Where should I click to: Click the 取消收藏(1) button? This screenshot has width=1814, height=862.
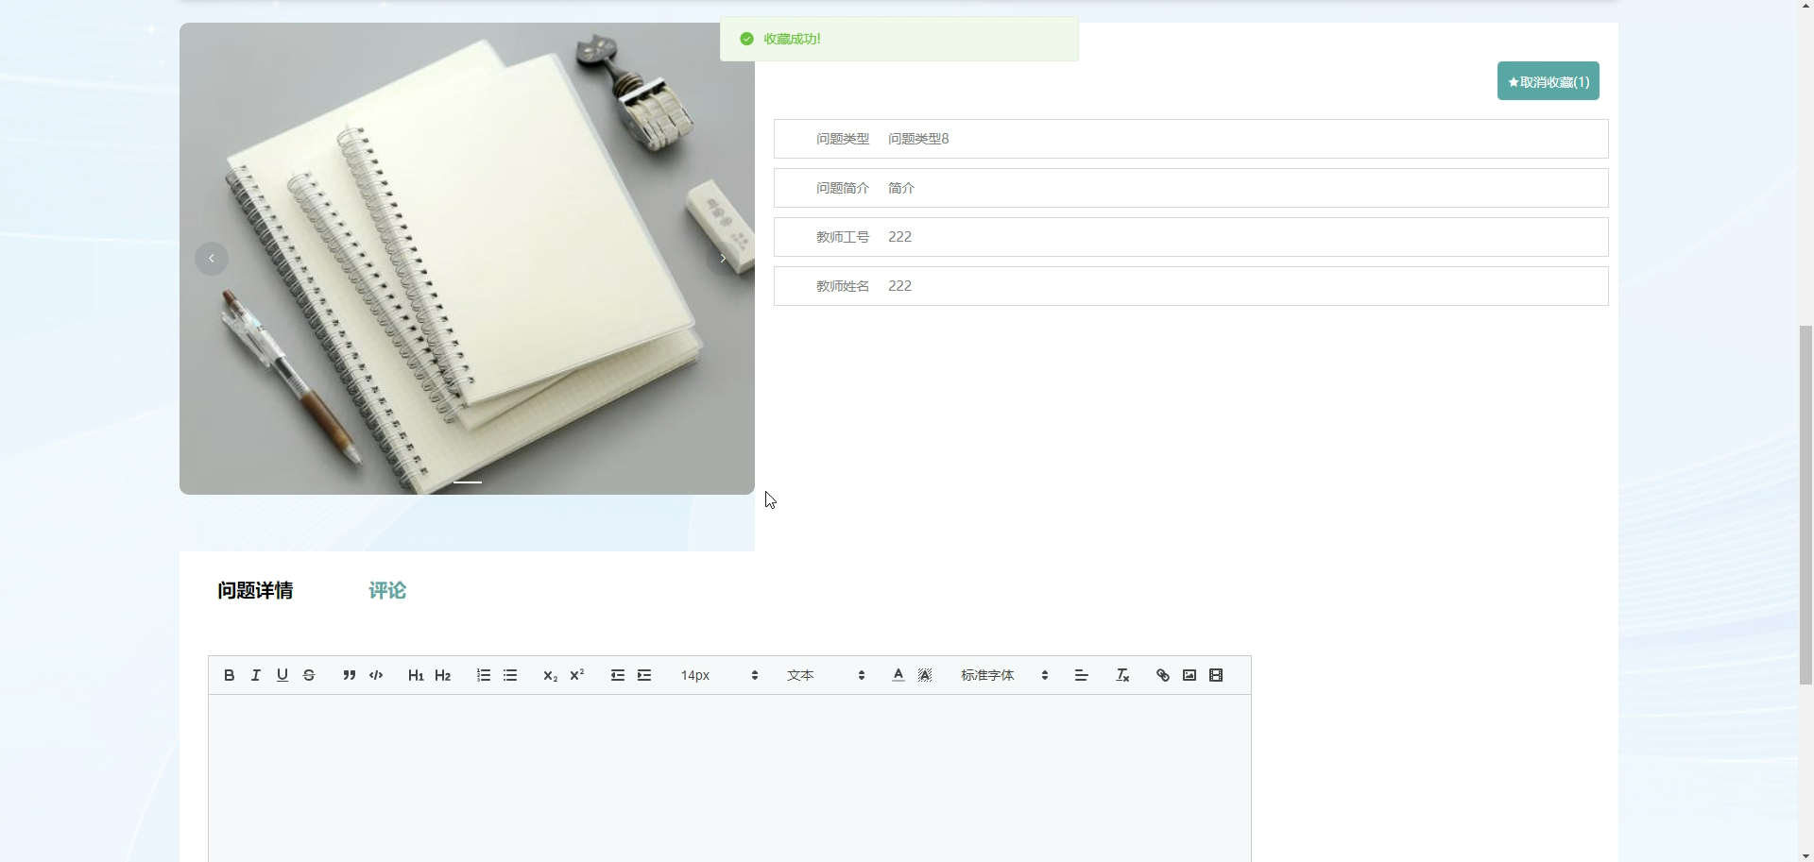coord(1548,81)
